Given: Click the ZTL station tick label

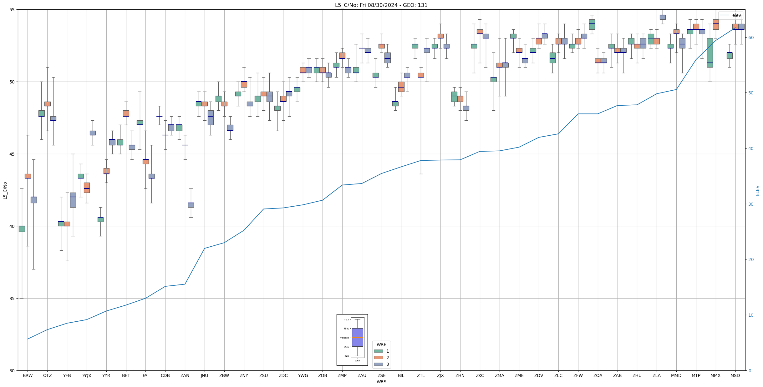Looking at the screenshot, I should pos(421,375).
